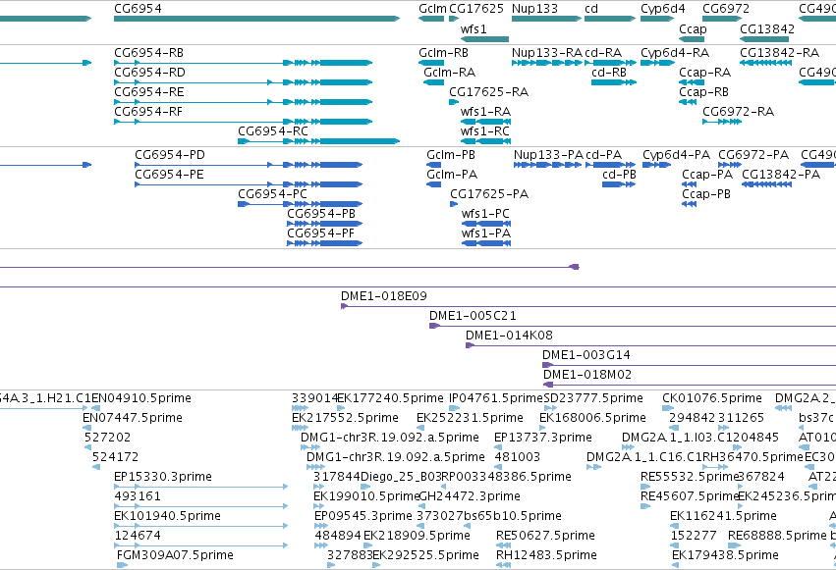Select the wfs1-PC protein label
836x570 pixels.
(x=485, y=214)
